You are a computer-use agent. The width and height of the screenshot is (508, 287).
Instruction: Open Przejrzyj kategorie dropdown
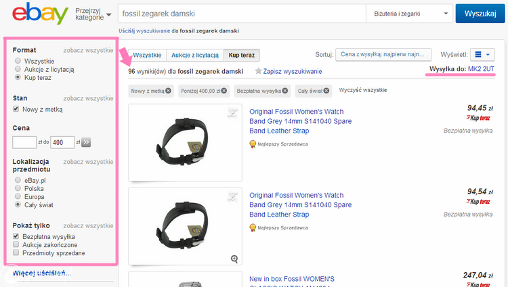[93, 14]
